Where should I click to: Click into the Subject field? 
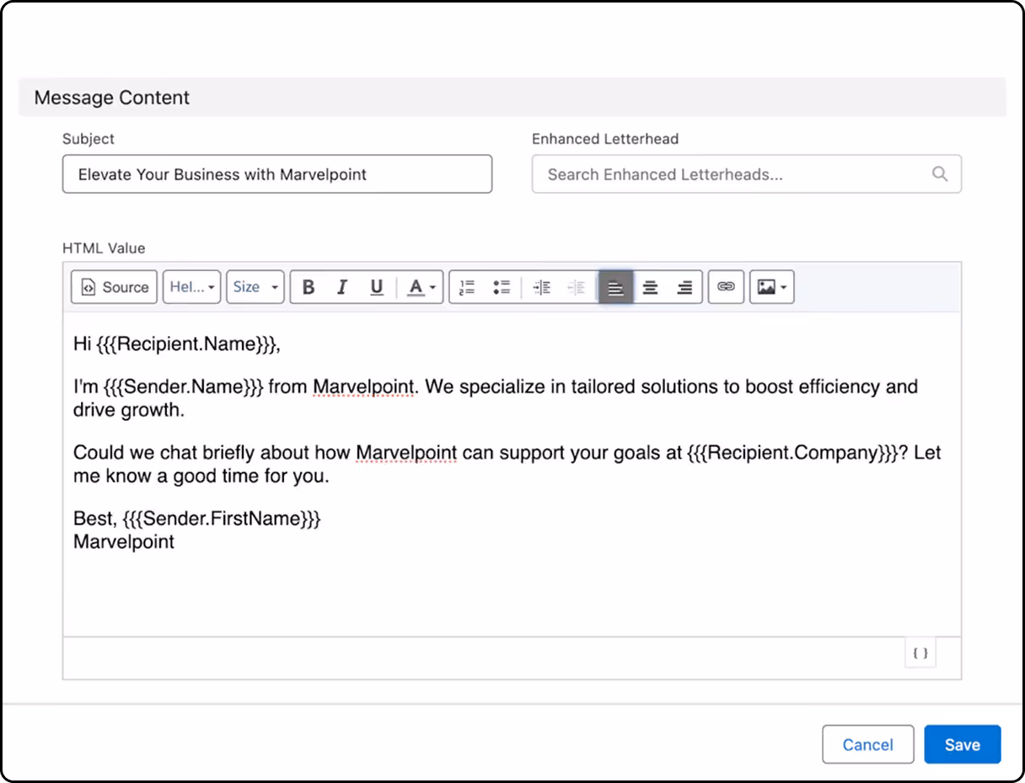click(x=277, y=174)
